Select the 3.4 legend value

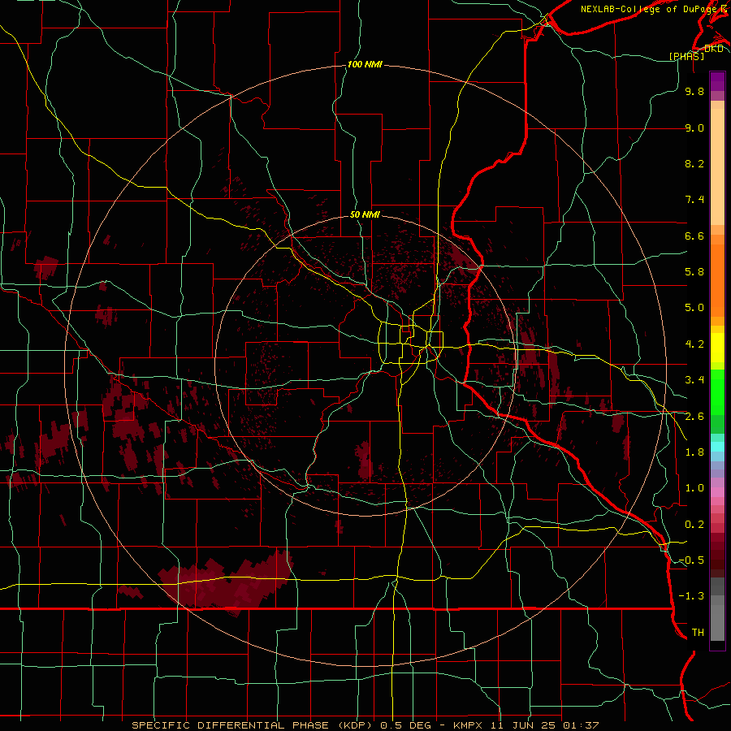(x=694, y=380)
